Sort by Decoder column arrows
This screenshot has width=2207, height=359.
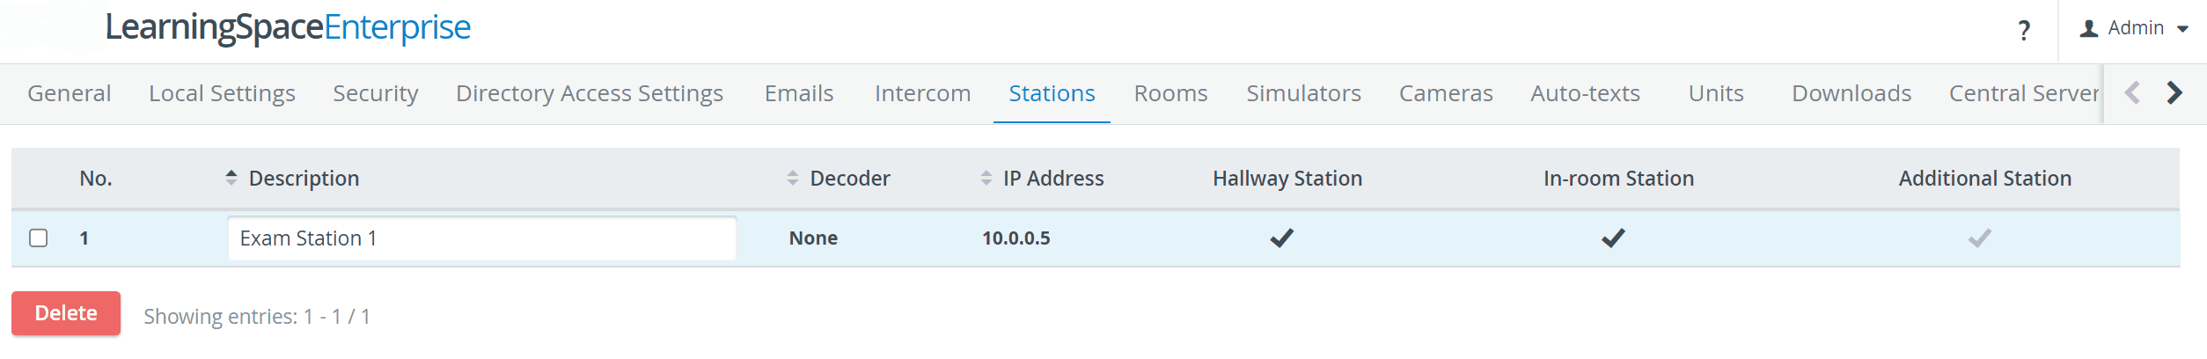[792, 178]
